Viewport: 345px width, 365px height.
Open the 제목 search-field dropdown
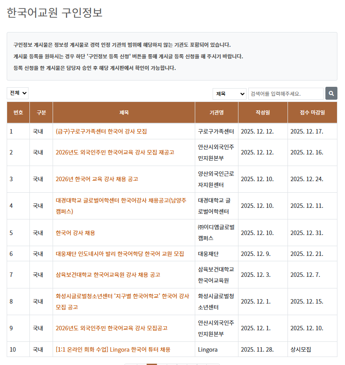tap(230, 94)
